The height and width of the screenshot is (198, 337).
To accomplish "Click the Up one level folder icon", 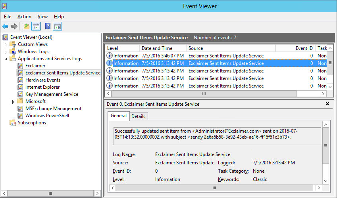I will point(27,27).
